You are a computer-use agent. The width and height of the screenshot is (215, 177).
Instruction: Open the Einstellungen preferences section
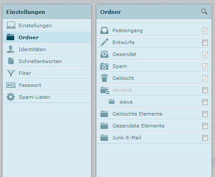[x=47, y=26]
